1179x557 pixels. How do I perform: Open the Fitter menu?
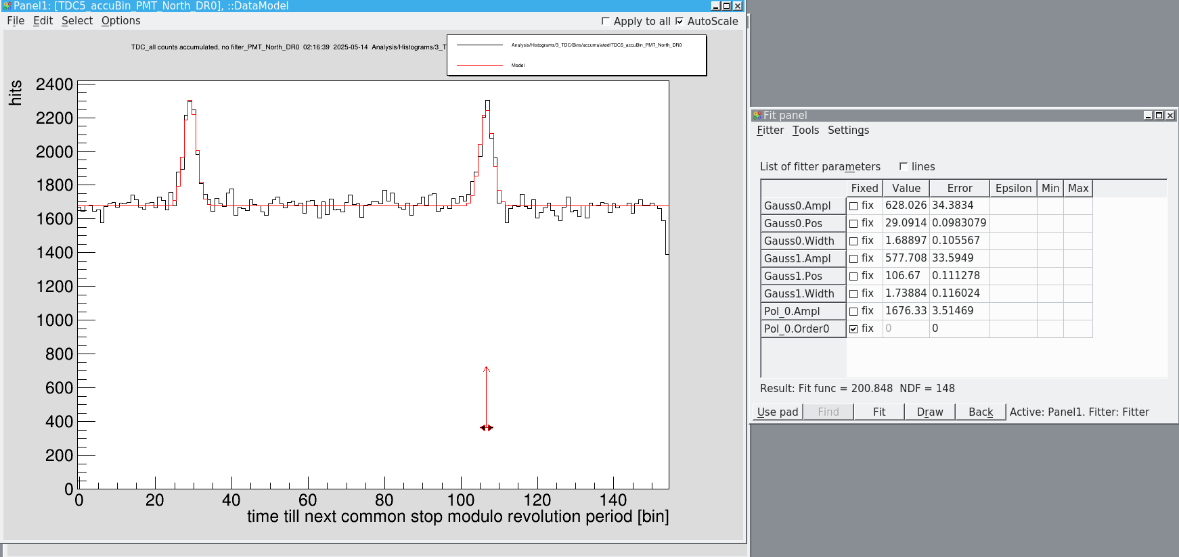click(770, 130)
